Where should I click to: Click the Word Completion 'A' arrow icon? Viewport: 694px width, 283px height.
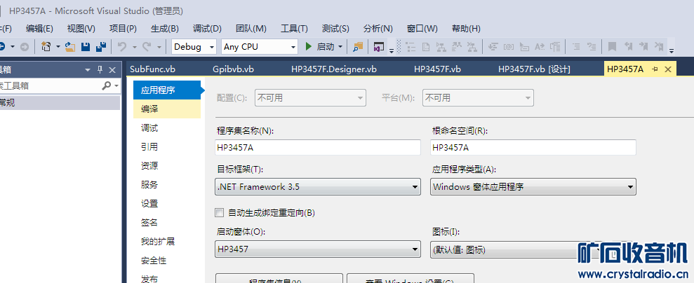click(540, 46)
